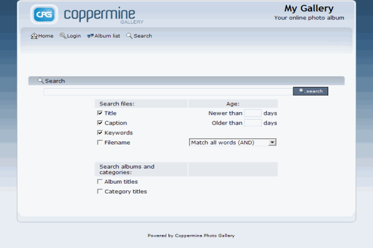Follow the Coppermine Photo Gallery footer link
This screenshot has width=373, height=248.
tap(205, 236)
